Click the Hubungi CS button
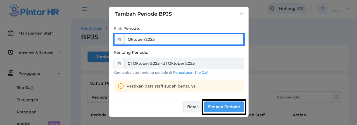Image resolution: width=357 pixels, height=125 pixels. point(287,9)
